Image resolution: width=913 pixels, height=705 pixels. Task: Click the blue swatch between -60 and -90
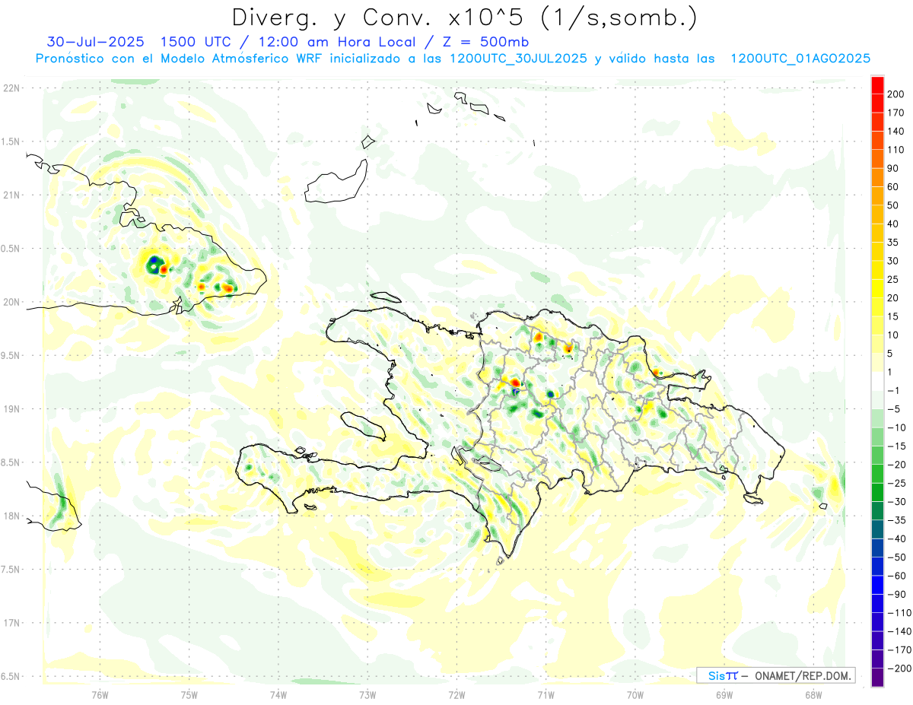877,585
